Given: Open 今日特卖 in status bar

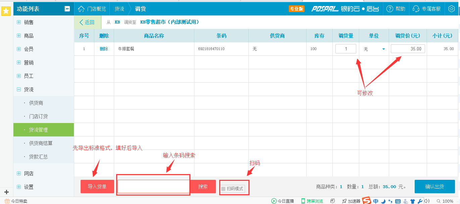Looking at the screenshot, I should click(x=16, y=201).
